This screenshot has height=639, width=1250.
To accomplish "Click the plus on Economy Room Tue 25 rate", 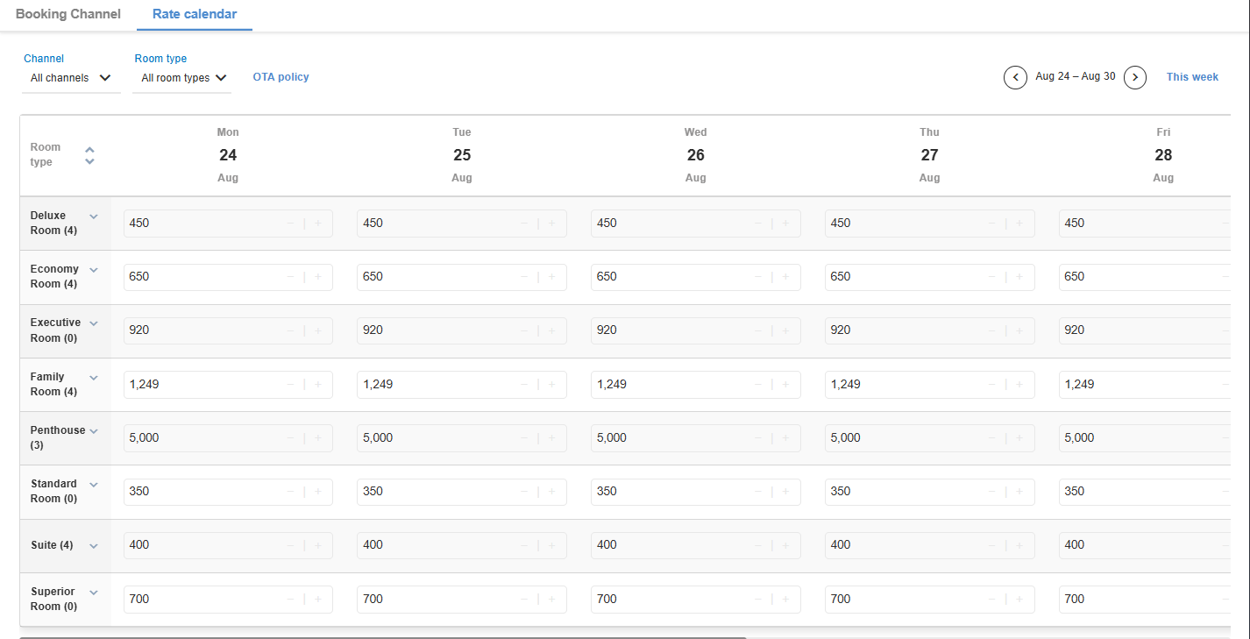I will 552,277.
